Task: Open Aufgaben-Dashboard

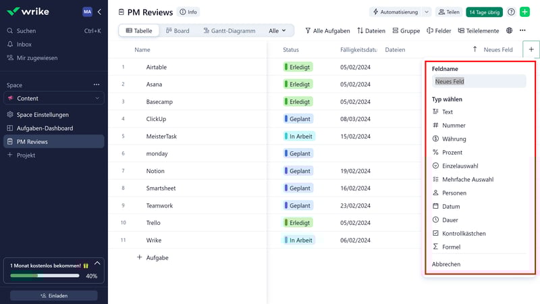Action: click(x=45, y=128)
